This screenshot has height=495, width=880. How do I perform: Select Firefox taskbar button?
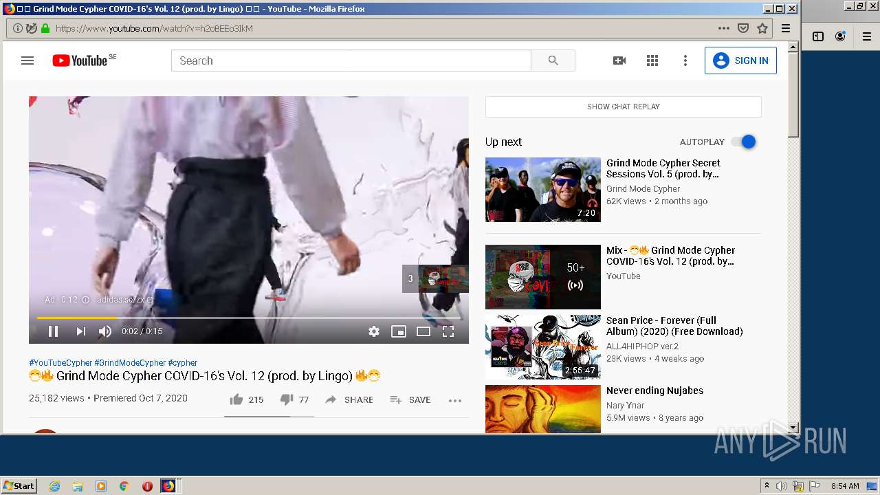(x=169, y=486)
